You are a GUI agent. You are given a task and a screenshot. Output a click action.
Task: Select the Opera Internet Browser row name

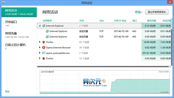[58, 48]
